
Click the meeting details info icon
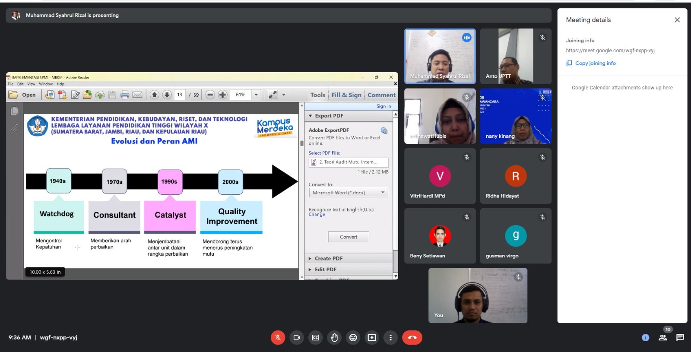(x=645, y=338)
